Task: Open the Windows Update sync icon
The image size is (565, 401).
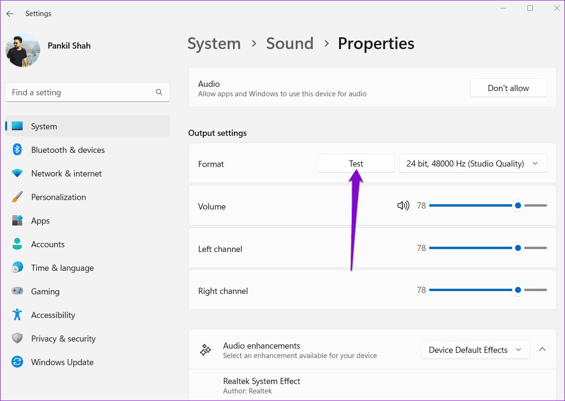Action: pos(17,362)
